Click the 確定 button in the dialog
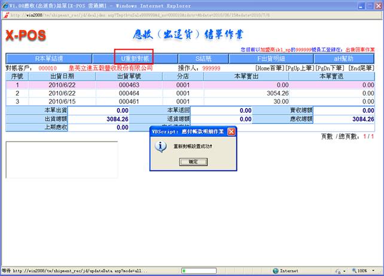Viewport: 384px width, 276px height. click(192, 162)
